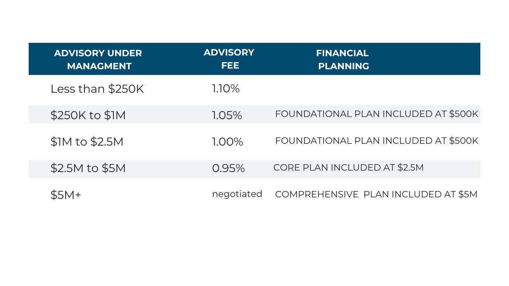Click the word PLANNING in the header
Image resolution: width=509 pixels, height=286 pixels.
pyautogui.click(x=344, y=66)
